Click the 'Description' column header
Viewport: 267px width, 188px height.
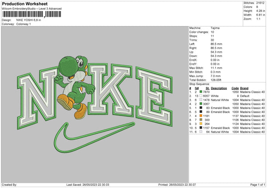click(219, 88)
